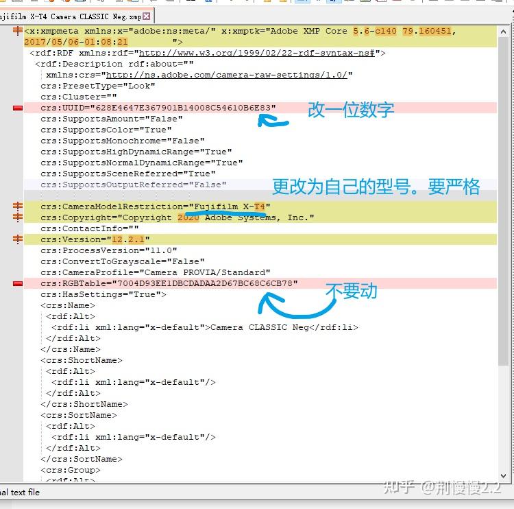Click the </crs:SortName> closing tag
514x509 pixels.
(82, 459)
